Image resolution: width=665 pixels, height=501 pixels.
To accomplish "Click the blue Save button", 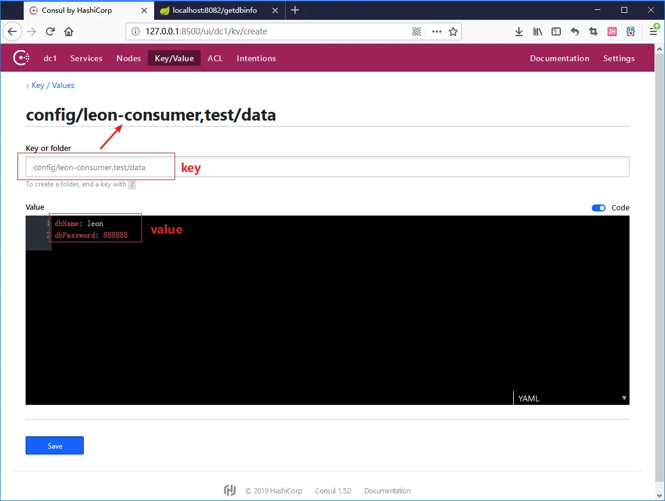I will pyautogui.click(x=55, y=446).
